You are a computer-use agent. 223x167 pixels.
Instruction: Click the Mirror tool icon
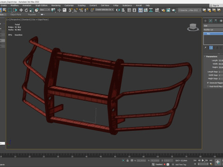[x=118, y=10]
